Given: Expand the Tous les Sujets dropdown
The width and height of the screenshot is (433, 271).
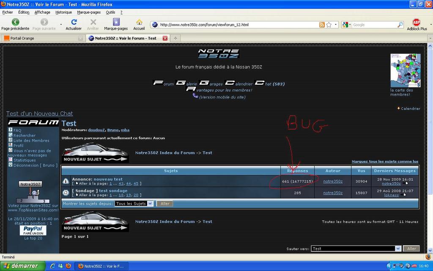Looking at the screenshot, I should click(134, 204).
